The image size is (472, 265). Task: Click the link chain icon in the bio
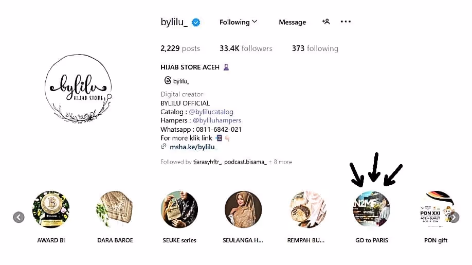164,146
